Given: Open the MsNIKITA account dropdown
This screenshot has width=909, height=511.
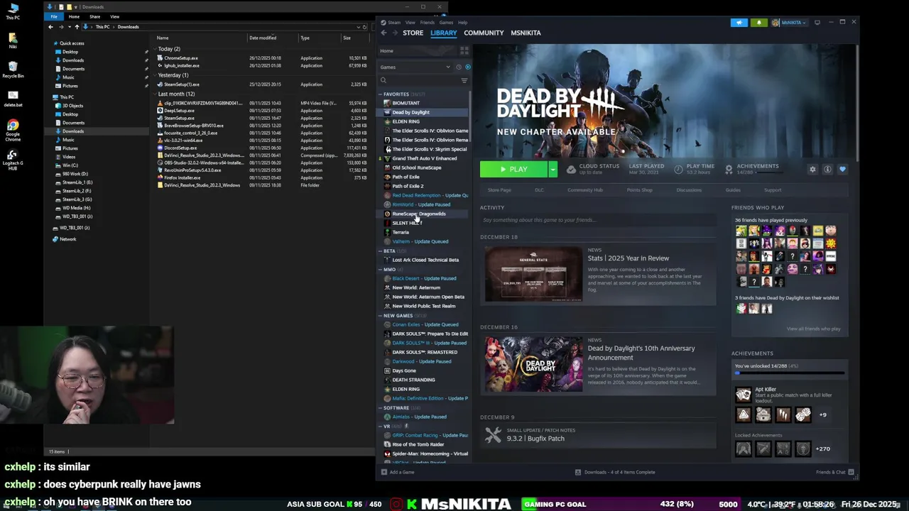Looking at the screenshot, I should tap(789, 23).
